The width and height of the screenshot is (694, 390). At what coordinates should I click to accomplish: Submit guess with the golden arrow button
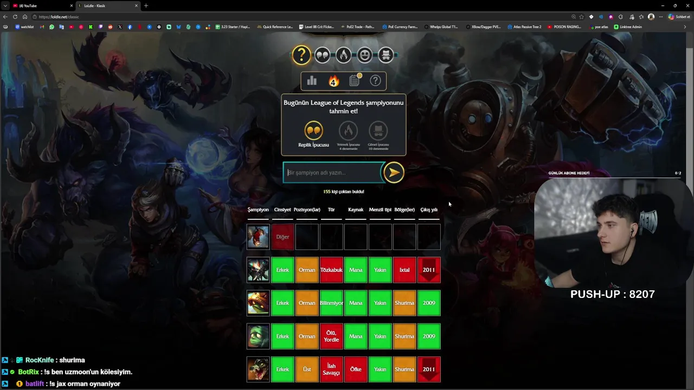(394, 173)
